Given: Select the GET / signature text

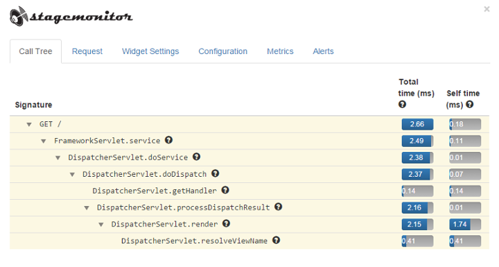Looking at the screenshot, I should pyautogui.click(x=51, y=124).
